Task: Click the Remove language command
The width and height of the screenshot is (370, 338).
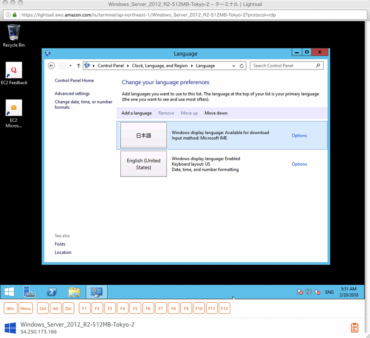Action: (166, 113)
